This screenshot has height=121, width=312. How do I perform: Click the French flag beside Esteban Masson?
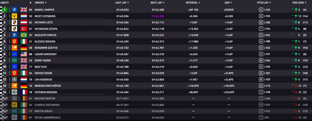click(x=24, y=92)
